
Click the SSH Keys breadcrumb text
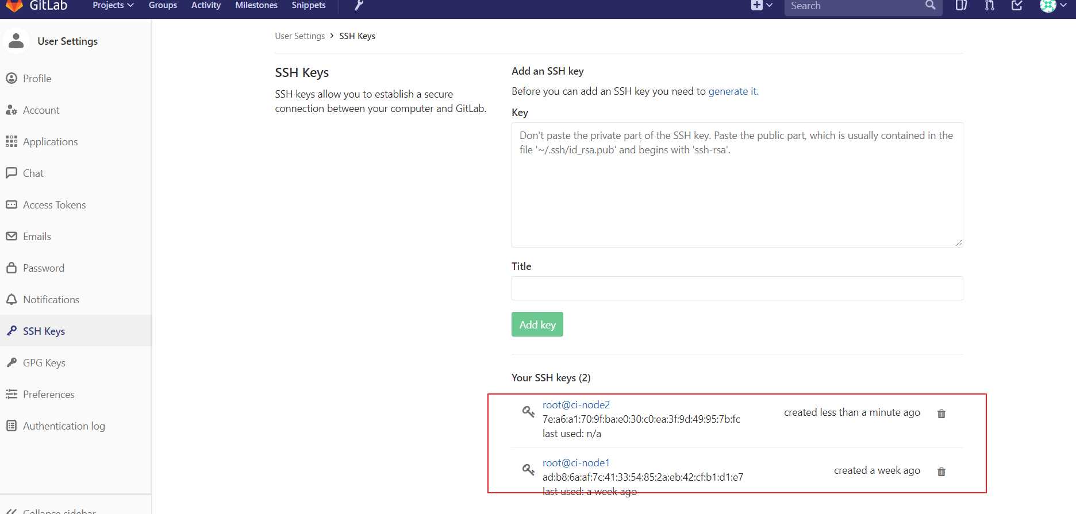click(x=357, y=36)
